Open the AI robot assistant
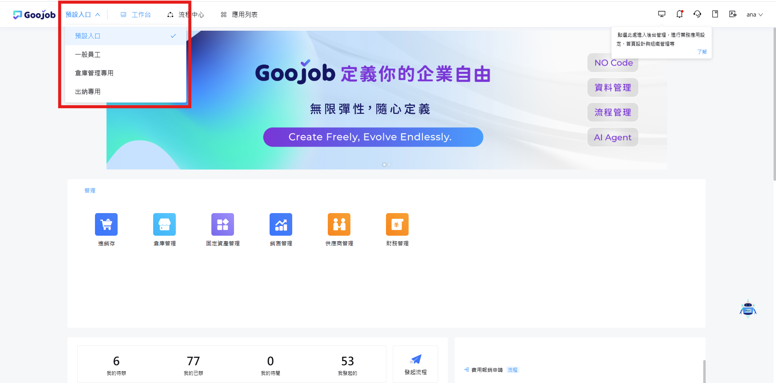Viewport: 776px width, 383px height. tap(748, 309)
